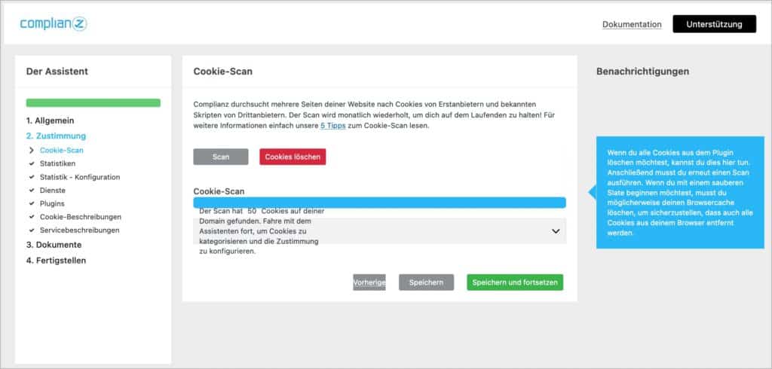Click the black Unterstützung button
The width and height of the screenshot is (772, 369).
tap(715, 24)
